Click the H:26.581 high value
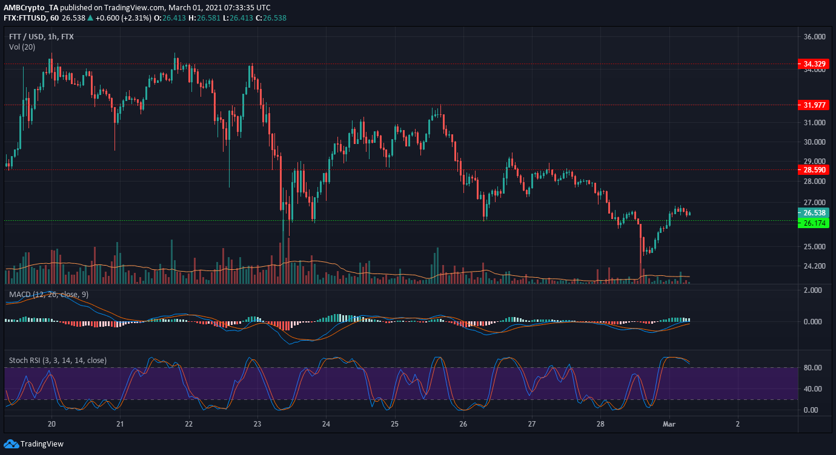The height and width of the screenshot is (455, 836). pyautogui.click(x=205, y=18)
